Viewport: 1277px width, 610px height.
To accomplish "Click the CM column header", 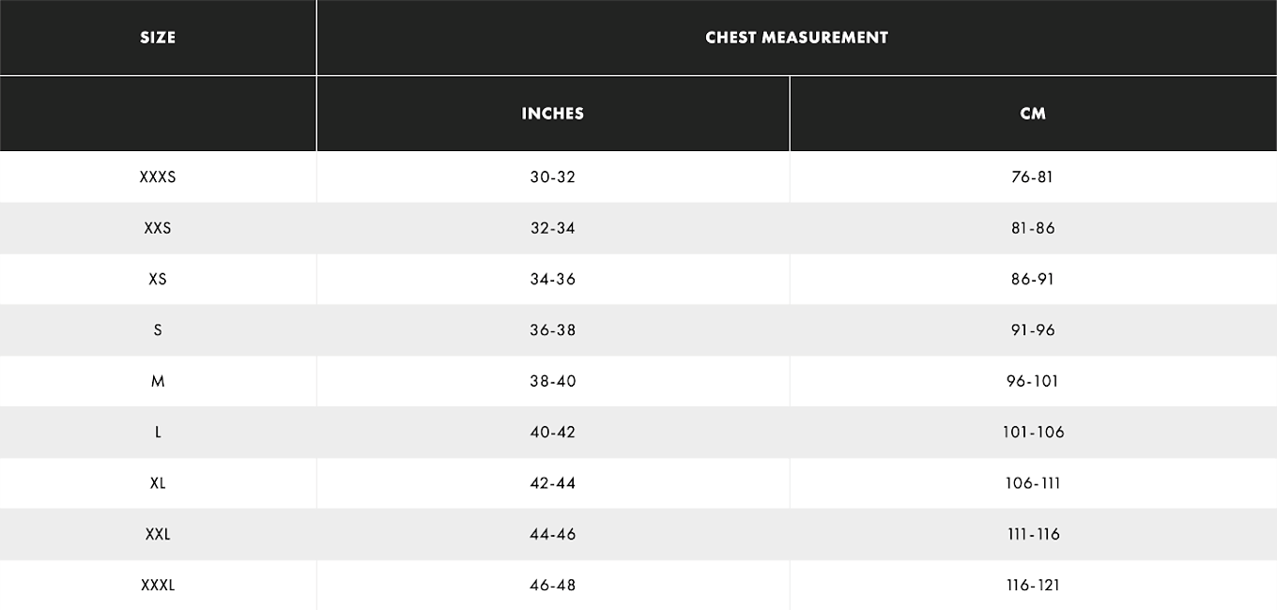I will [1033, 114].
